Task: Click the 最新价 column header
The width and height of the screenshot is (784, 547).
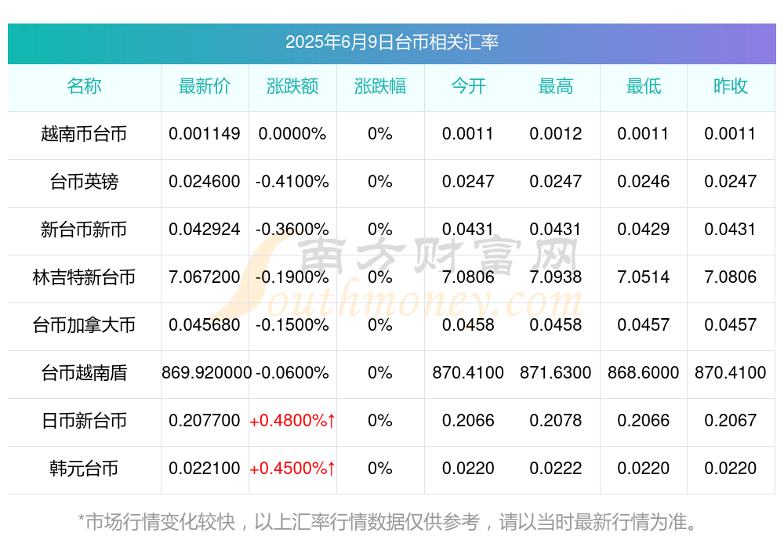Action: coord(205,86)
